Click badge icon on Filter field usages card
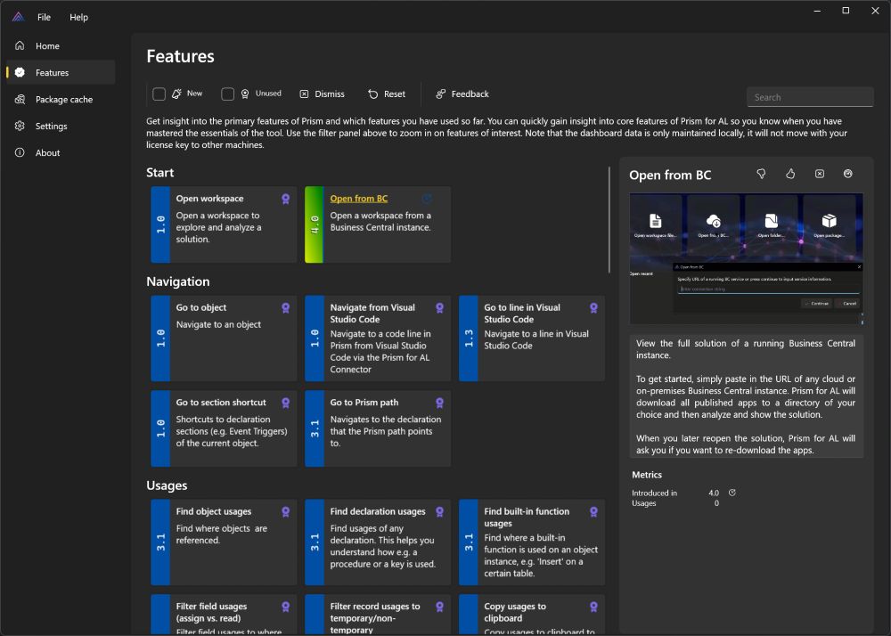Viewport: 891px width, 636px height. pyautogui.click(x=286, y=607)
